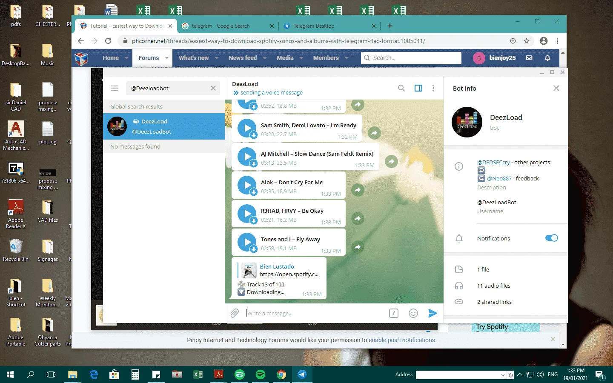The height and width of the screenshot is (383, 613).
Task: Bookmark this page with the star icon
Action: click(527, 41)
